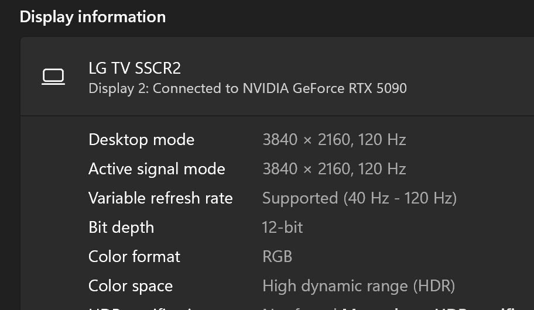Click the Display information section heading
The image size is (534, 310).
[93, 17]
